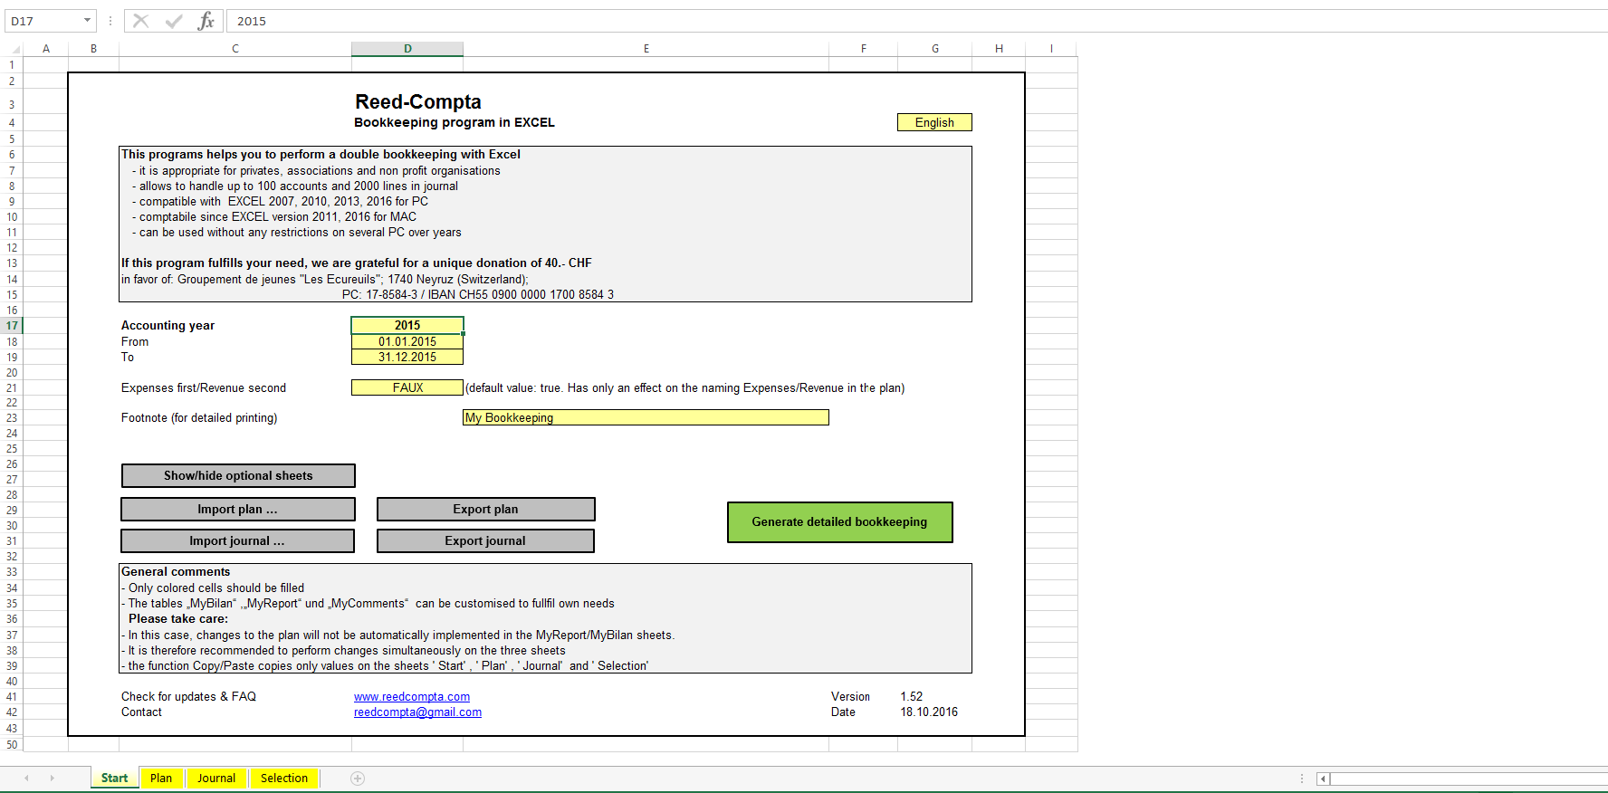Click the Import plan ... button
Screen dimensions: 1608x793
238,509
